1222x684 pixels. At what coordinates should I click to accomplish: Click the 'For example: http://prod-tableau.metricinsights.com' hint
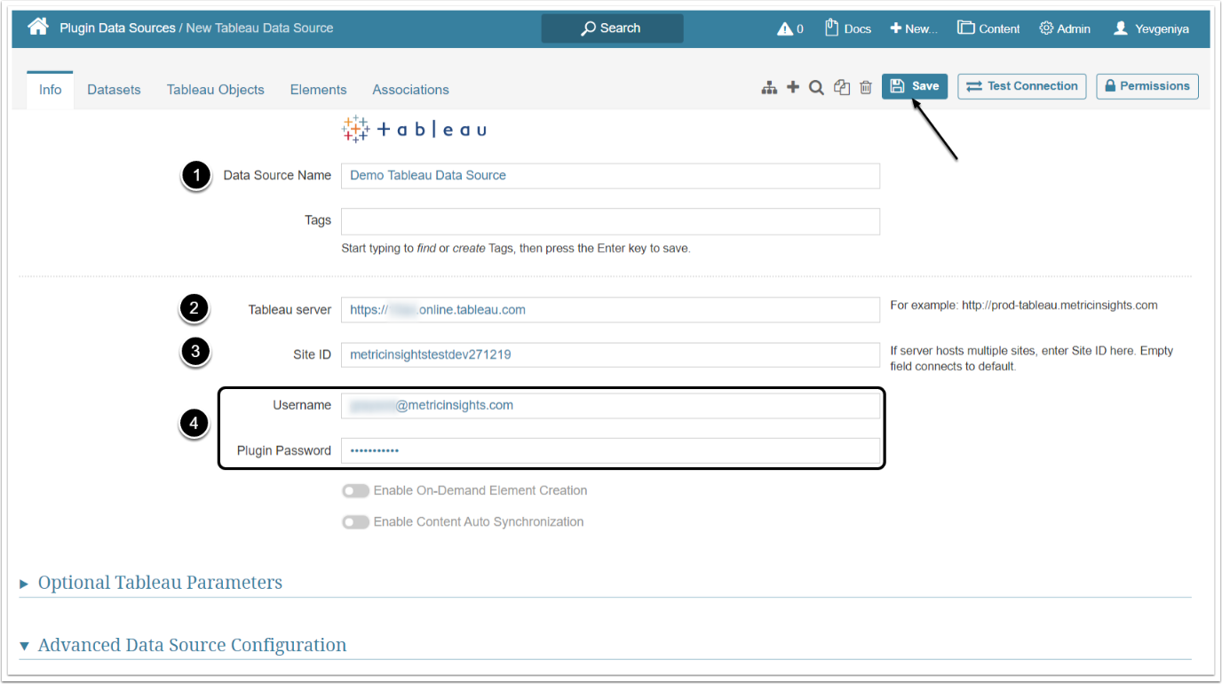tap(1024, 306)
